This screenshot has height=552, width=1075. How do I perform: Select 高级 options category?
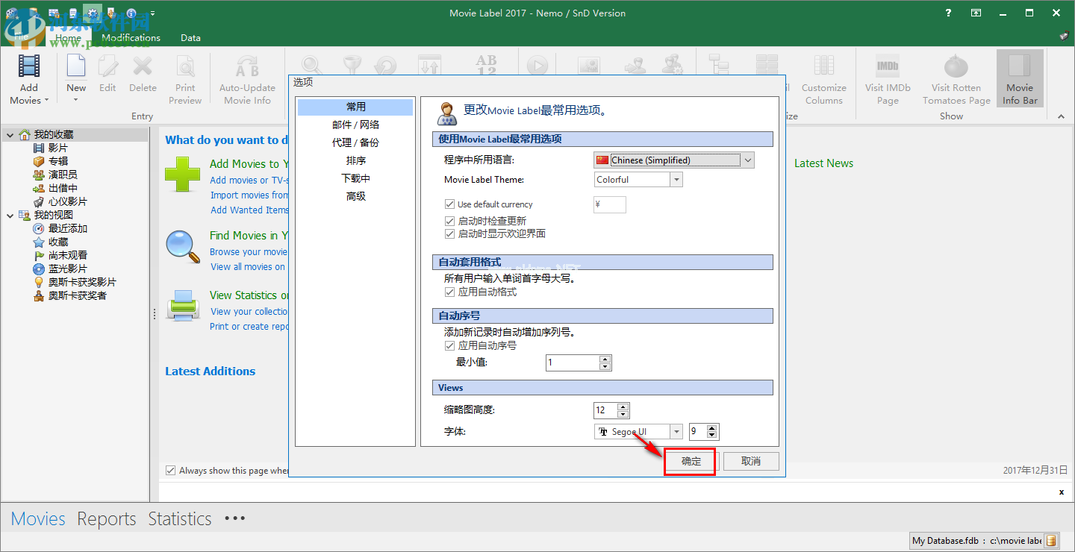click(x=356, y=196)
